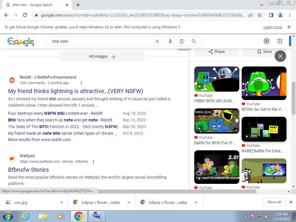Open Chrome profile avatar
The width and height of the screenshot is (296, 222).
[x=280, y=15]
